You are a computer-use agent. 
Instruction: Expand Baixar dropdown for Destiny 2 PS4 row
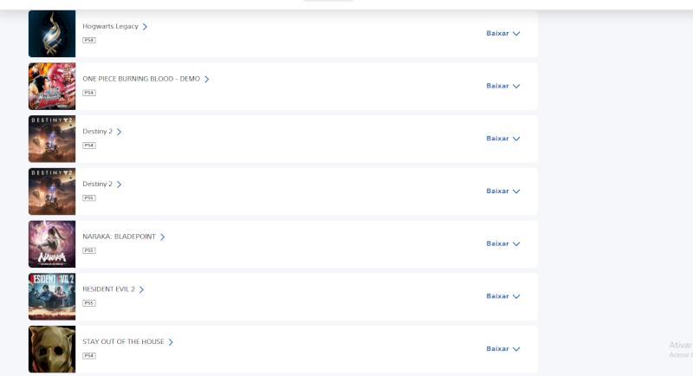[x=503, y=139]
